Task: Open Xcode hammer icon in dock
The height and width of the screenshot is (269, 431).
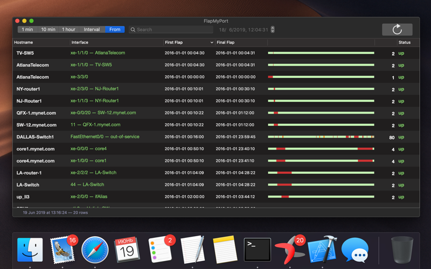Action: pos(323,249)
